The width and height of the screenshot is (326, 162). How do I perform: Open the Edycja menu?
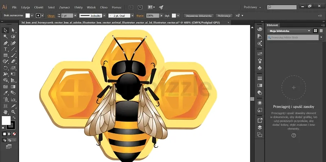point(25,7)
